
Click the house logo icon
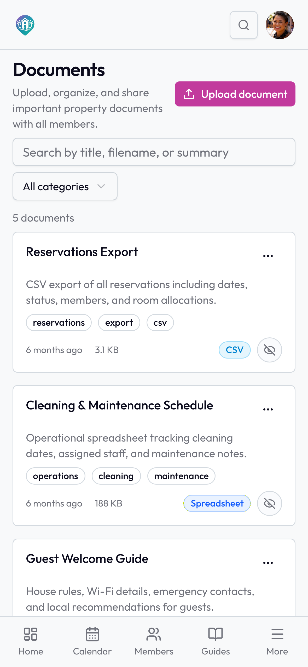tap(25, 25)
